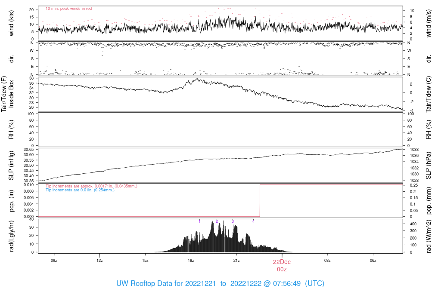The image size is (441, 301).
Task: Click the '0.25' mm precipitation tick label
Action: point(414,185)
